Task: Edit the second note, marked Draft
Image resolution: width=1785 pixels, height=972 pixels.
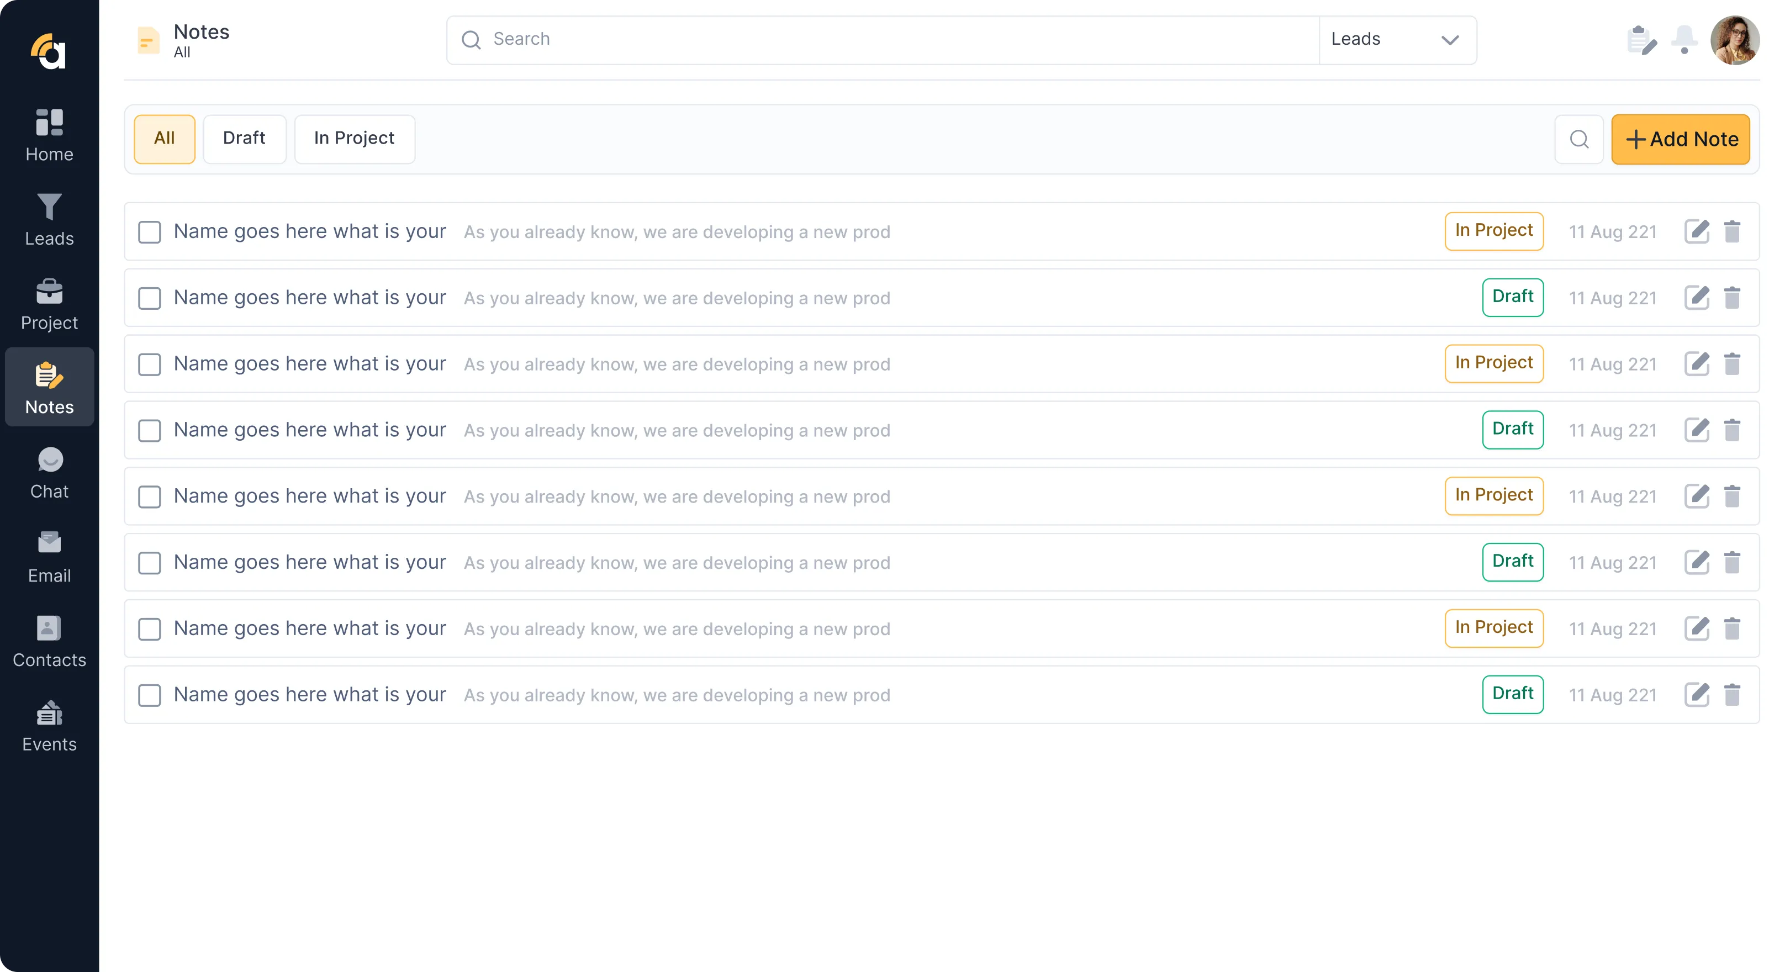Action: click(x=1697, y=298)
